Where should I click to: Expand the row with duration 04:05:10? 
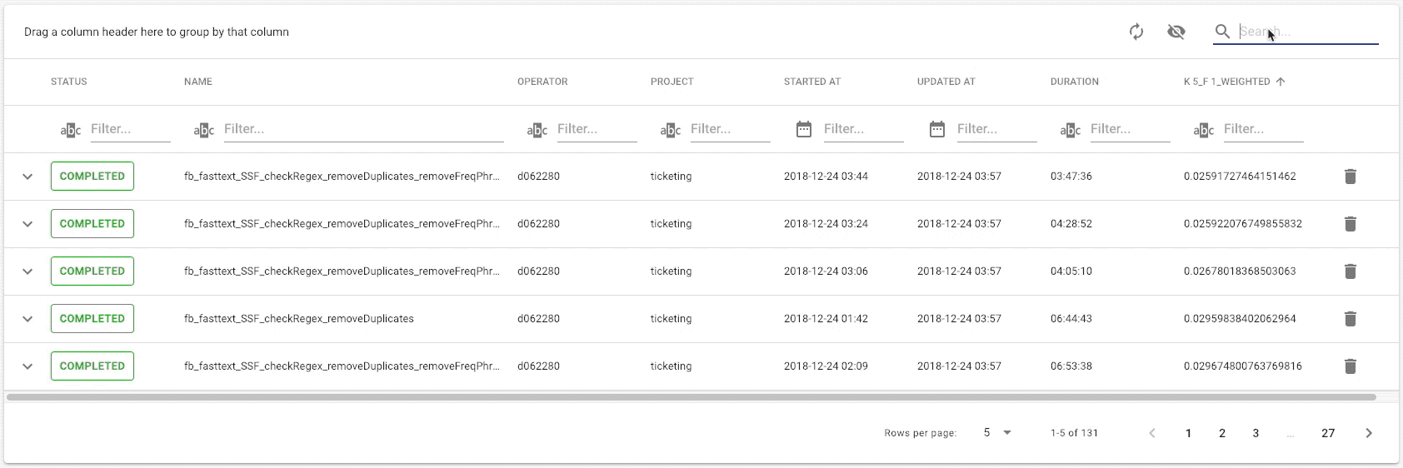coord(27,271)
